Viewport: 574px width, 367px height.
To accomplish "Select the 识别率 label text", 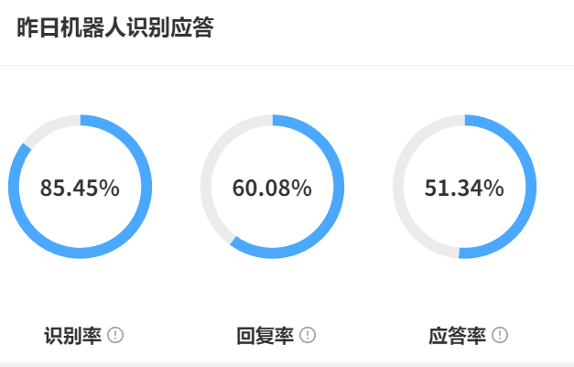I will (72, 335).
